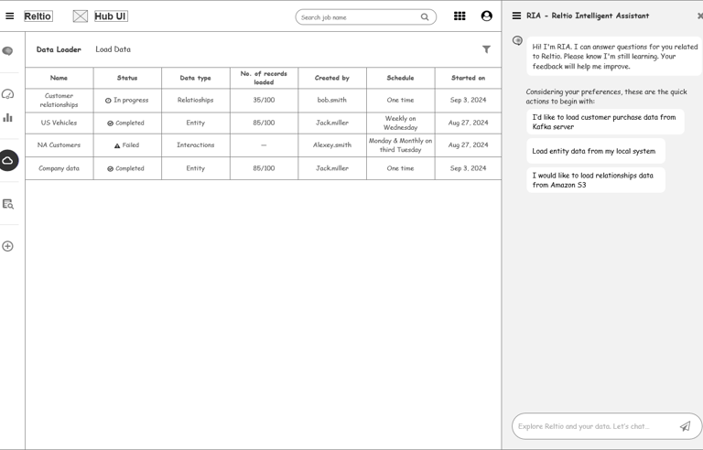Open the apps grid launcher
The height and width of the screenshot is (450, 703).
click(460, 16)
